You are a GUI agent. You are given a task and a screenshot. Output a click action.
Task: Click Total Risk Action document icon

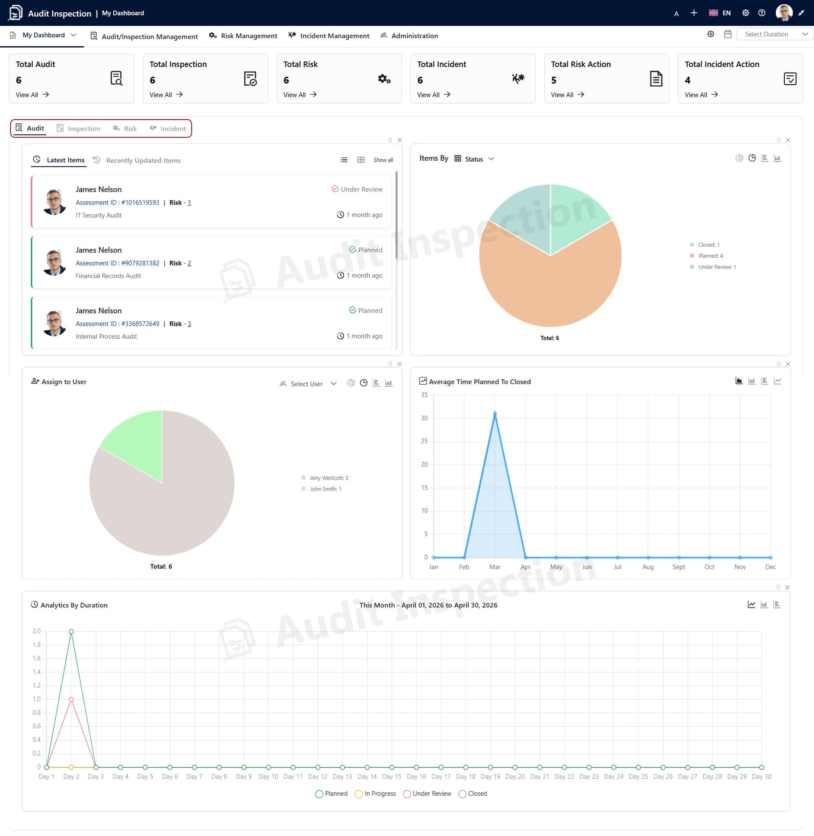(656, 79)
